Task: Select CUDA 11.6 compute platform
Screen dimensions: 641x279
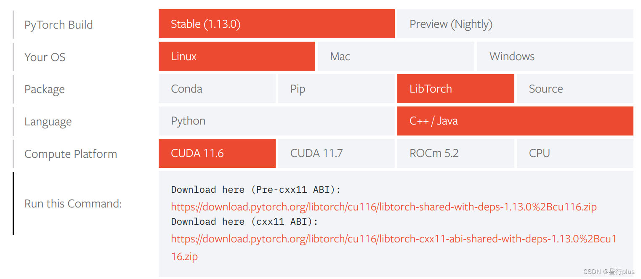Action: (217, 153)
